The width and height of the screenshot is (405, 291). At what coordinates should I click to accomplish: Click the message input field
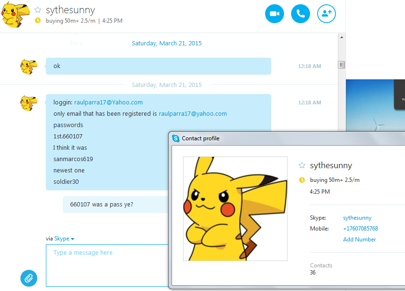(107, 265)
